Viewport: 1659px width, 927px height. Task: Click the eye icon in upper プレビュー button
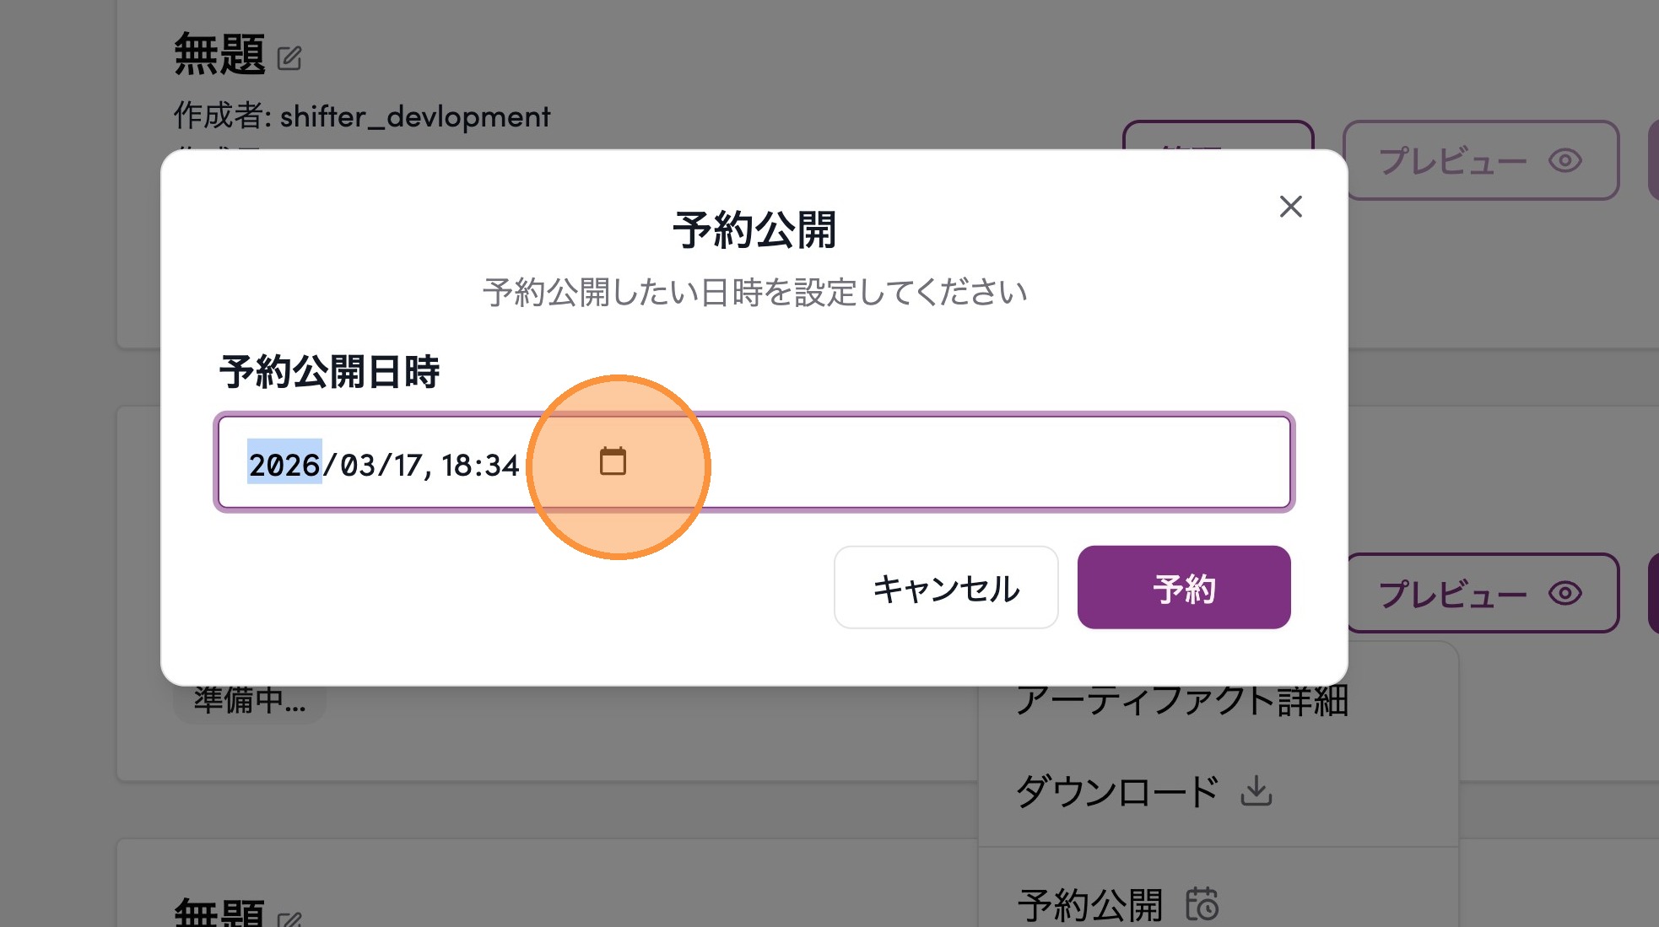coord(1564,160)
